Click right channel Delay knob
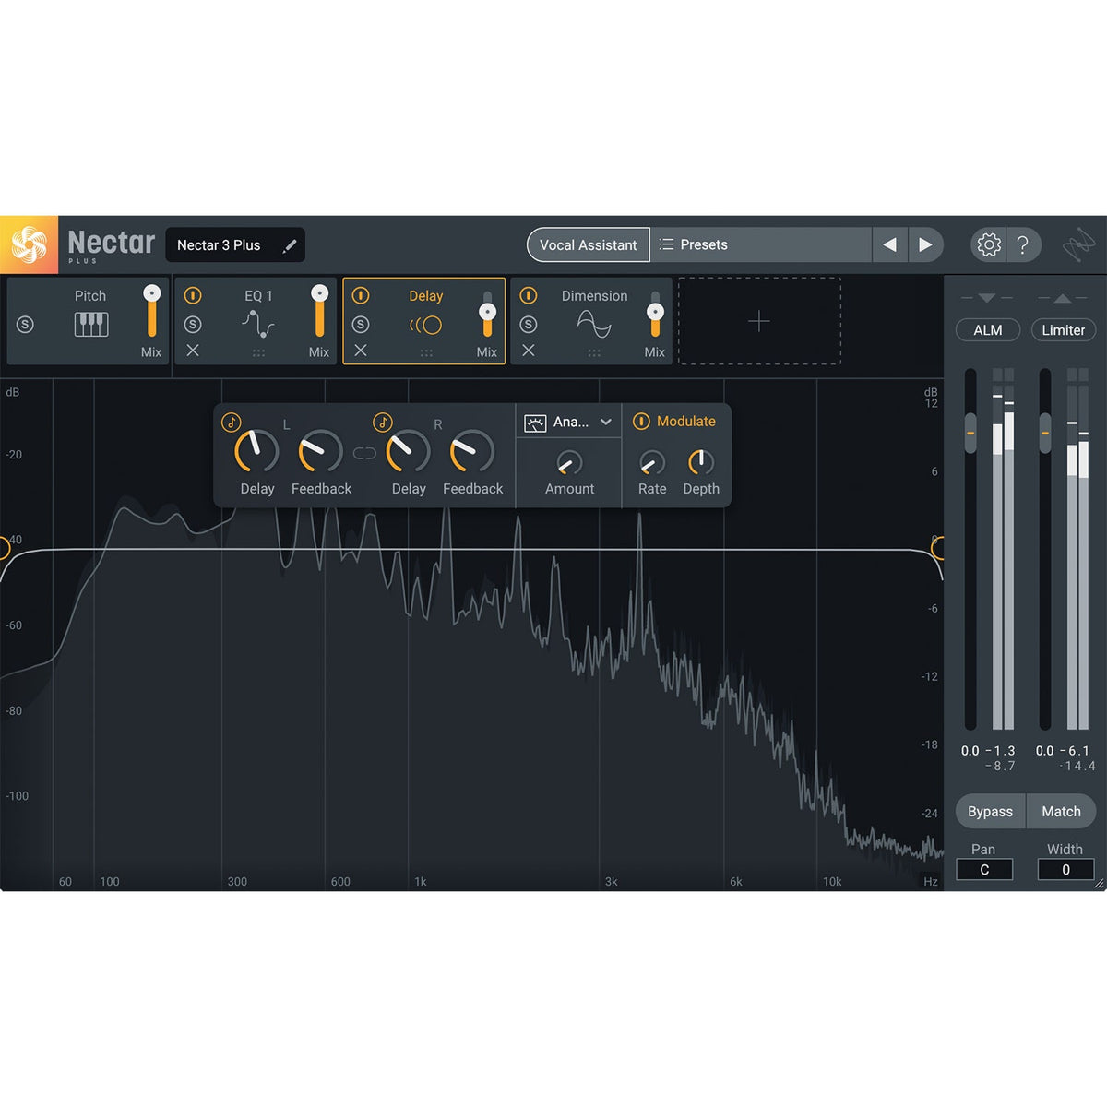Image resolution: width=1107 pixels, height=1107 pixels. coord(408,452)
